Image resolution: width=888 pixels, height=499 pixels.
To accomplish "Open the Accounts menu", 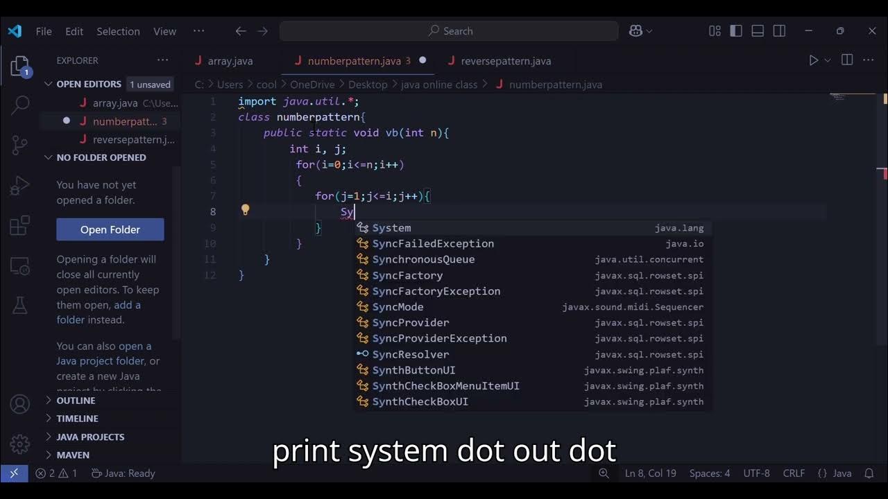I will [x=20, y=404].
